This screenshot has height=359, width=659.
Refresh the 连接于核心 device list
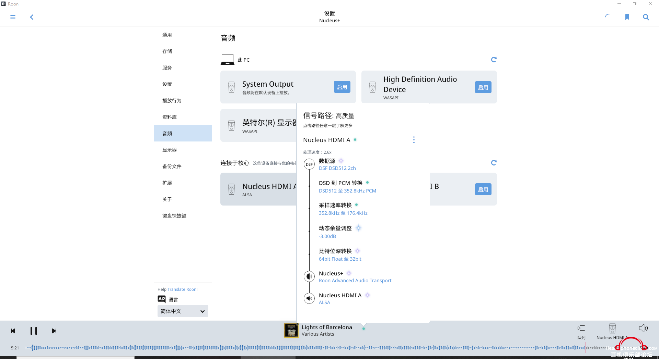click(x=494, y=163)
